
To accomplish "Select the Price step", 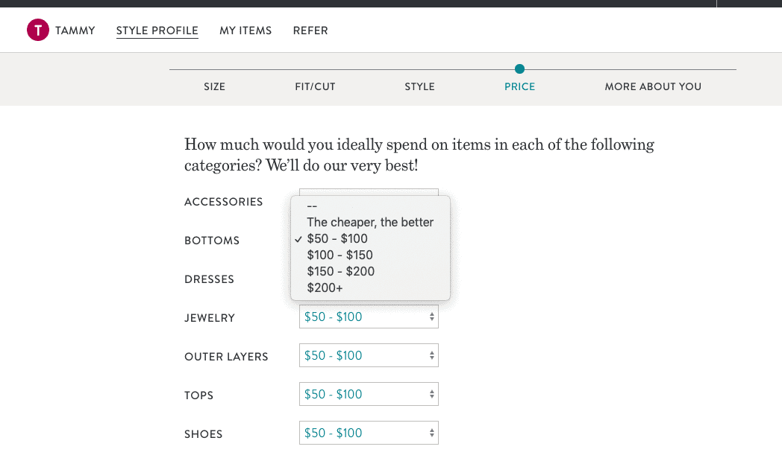I will tap(519, 86).
